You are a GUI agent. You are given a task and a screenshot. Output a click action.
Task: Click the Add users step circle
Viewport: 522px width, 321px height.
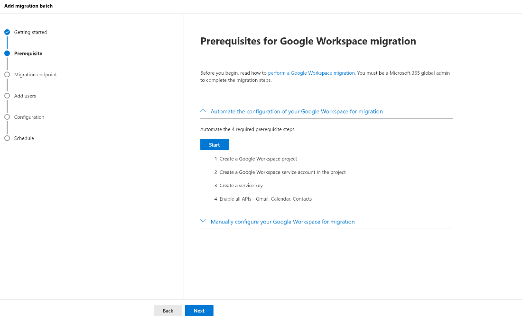click(7, 96)
